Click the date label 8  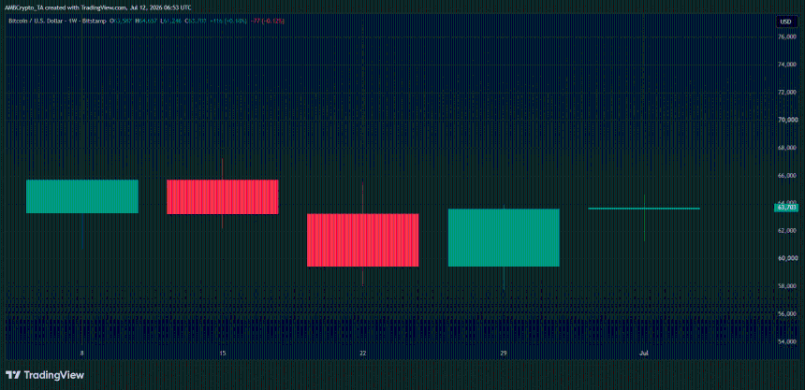tap(82, 353)
